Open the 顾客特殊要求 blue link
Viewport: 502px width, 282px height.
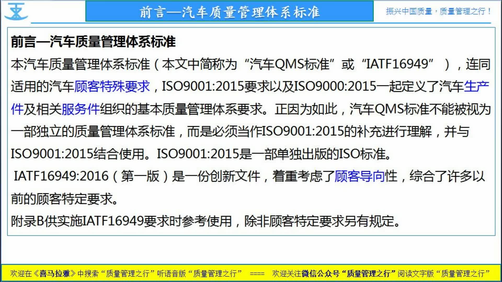[112, 86]
